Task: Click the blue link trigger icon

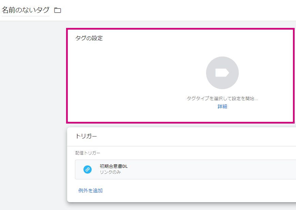Action: click(88, 169)
